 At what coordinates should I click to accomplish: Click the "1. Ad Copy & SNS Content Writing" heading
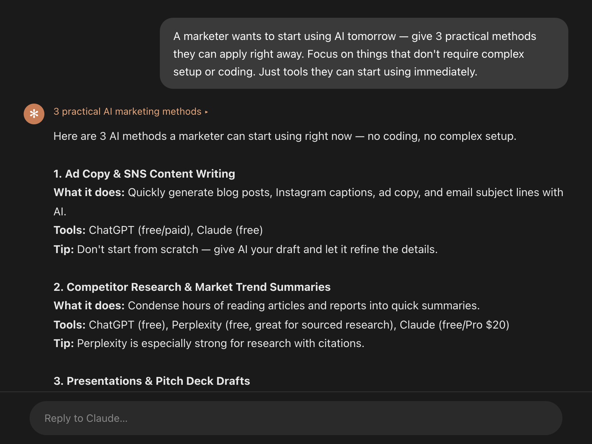[144, 174]
